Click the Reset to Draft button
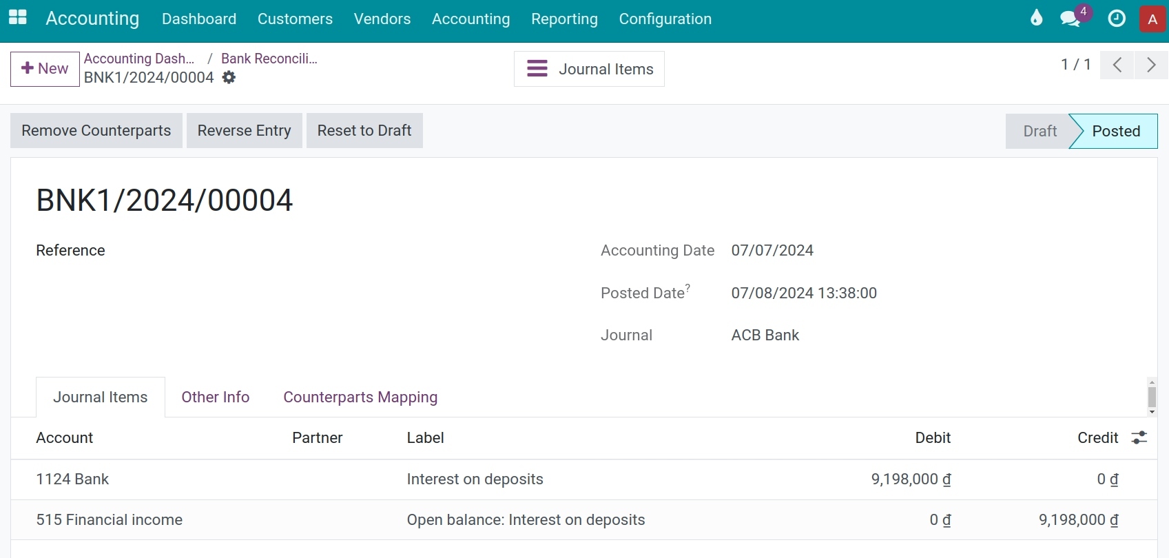The width and height of the screenshot is (1169, 558). click(x=364, y=131)
